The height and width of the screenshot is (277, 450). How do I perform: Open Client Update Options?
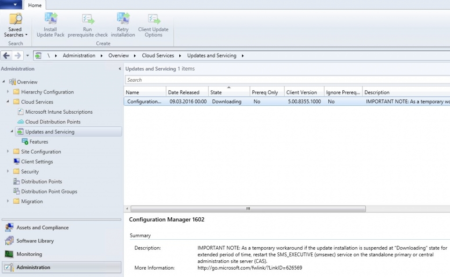click(153, 25)
